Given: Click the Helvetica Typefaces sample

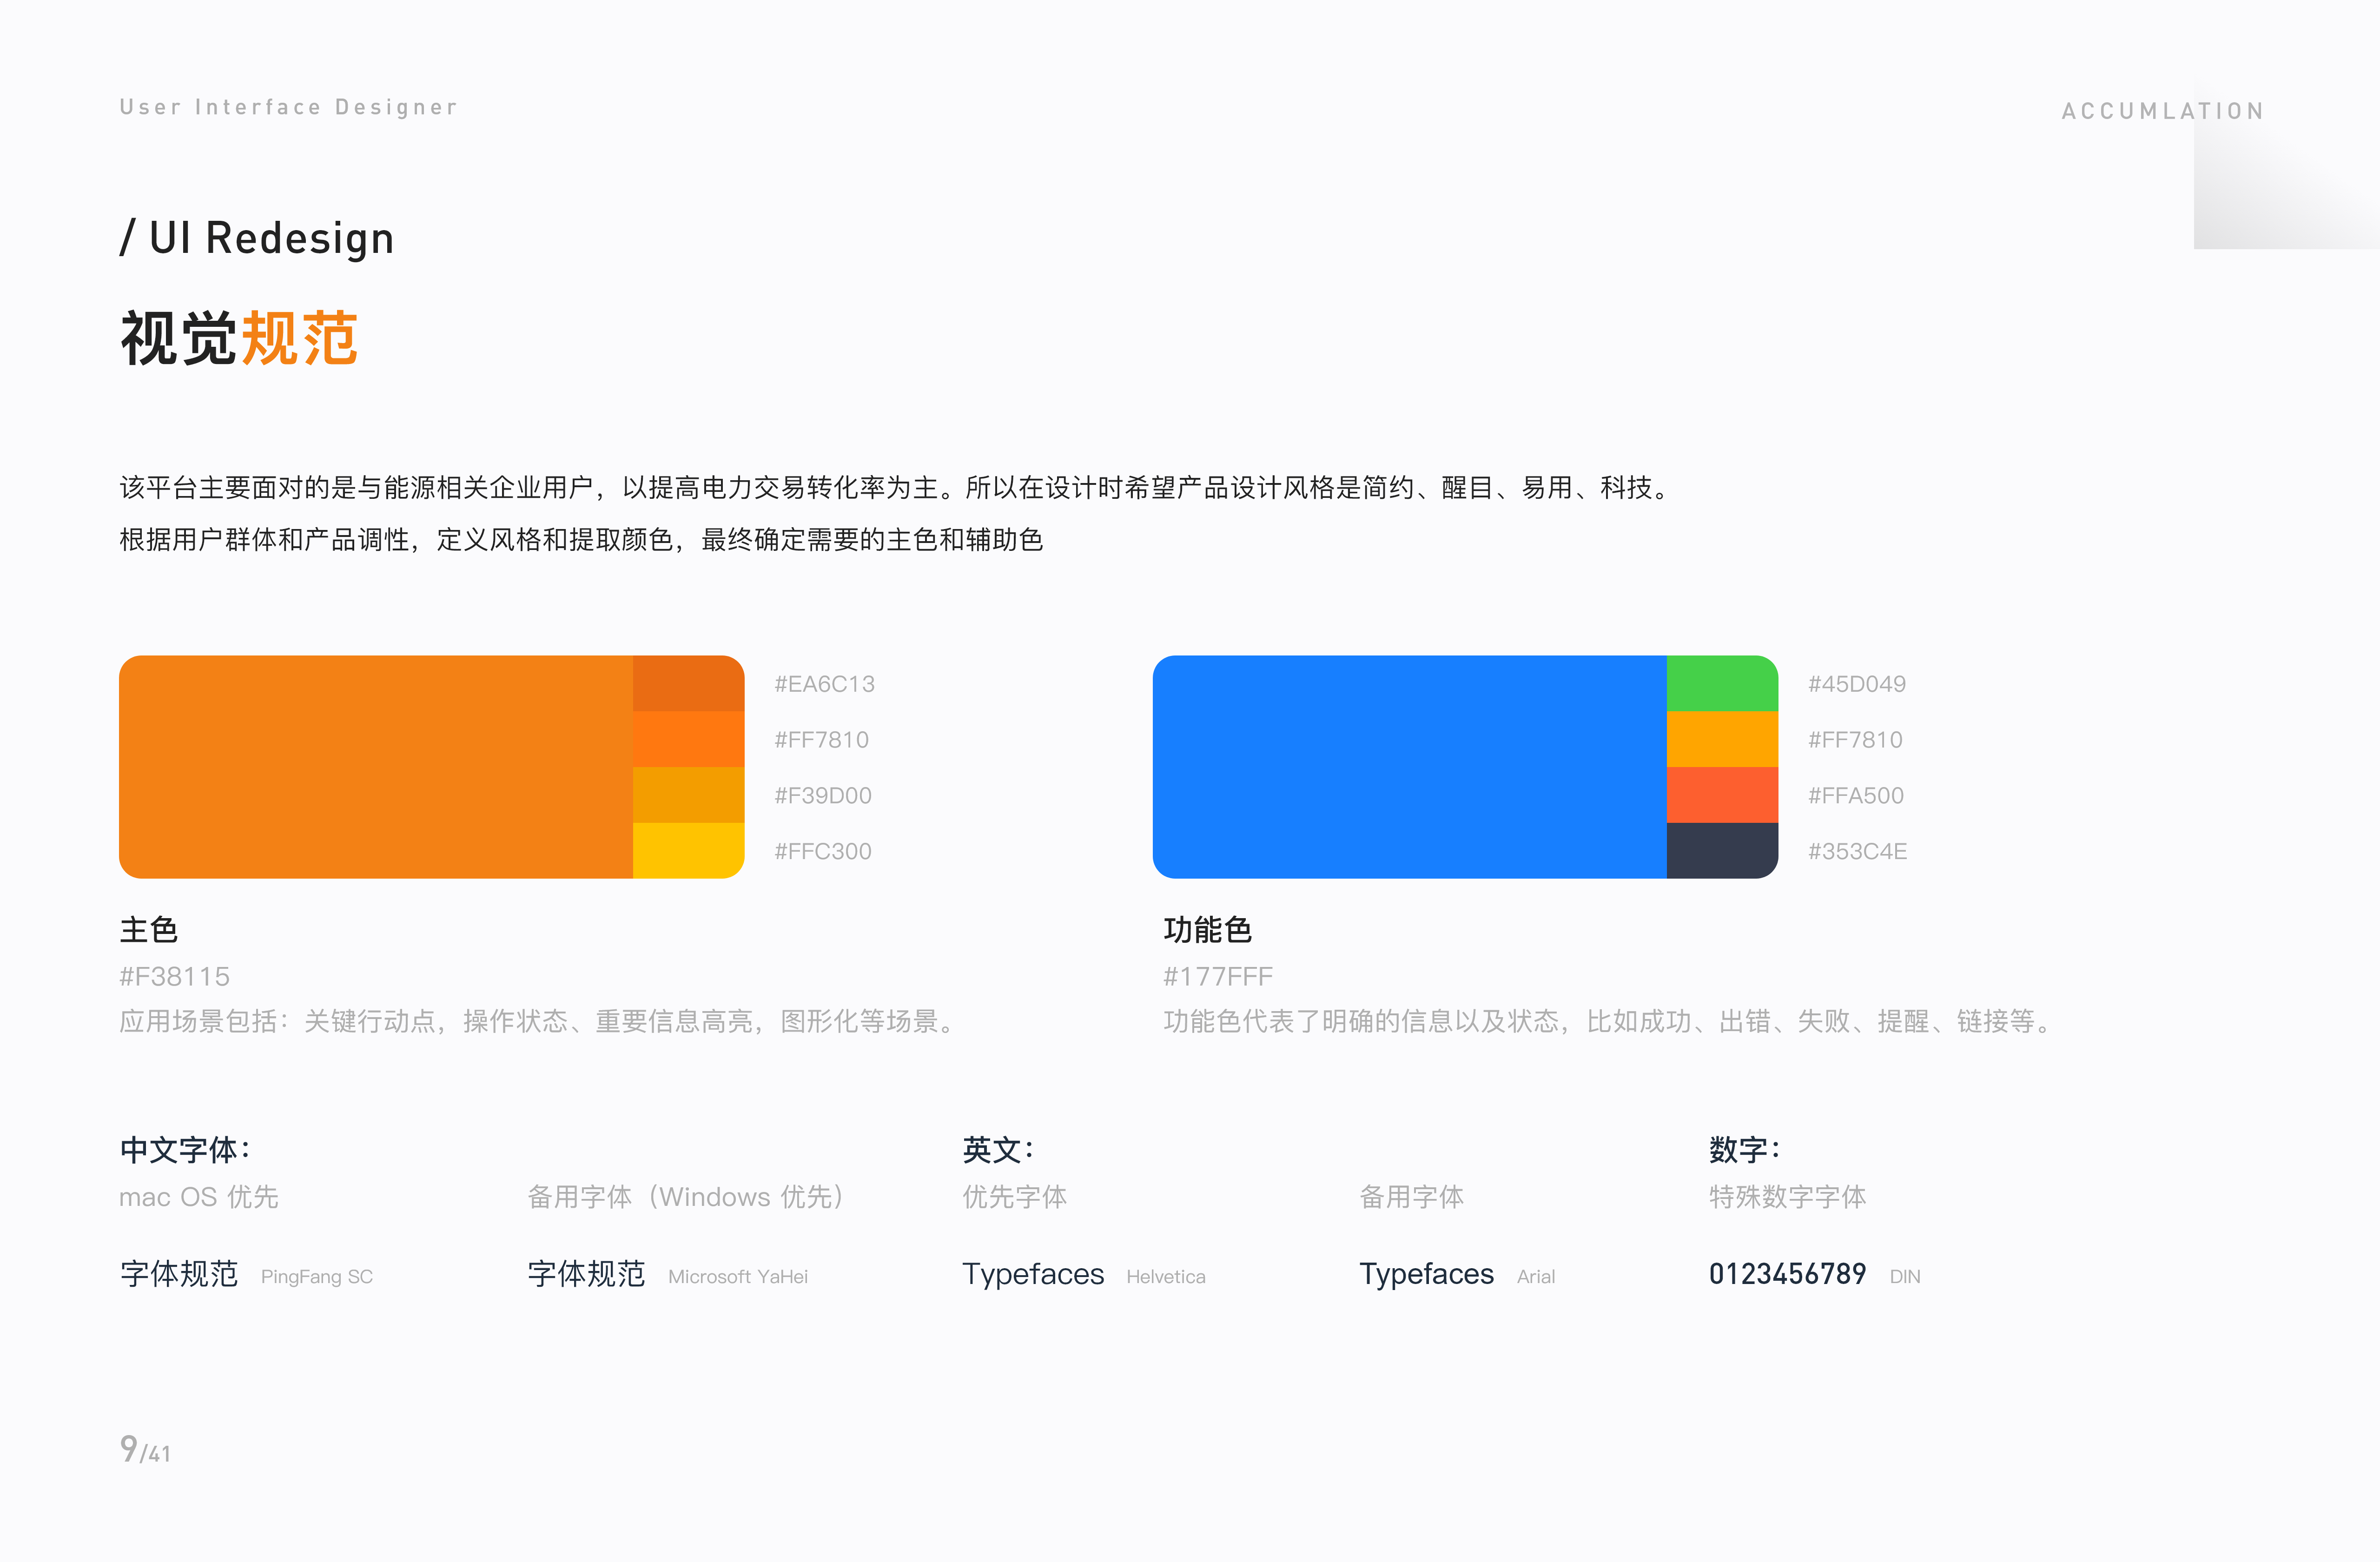Looking at the screenshot, I should pyautogui.click(x=1032, y=1274).
